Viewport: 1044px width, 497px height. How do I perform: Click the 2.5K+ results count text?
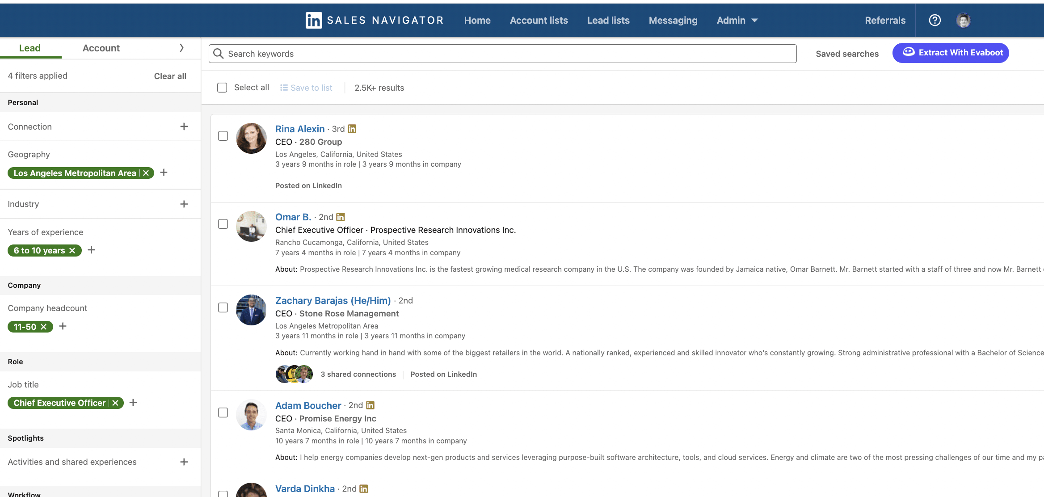tap(379, 88)
